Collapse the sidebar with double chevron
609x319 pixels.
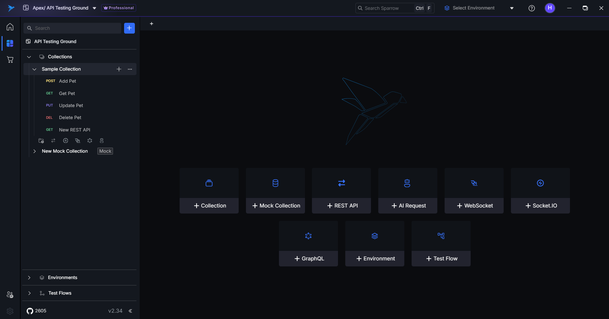click(x=130, y=311)
